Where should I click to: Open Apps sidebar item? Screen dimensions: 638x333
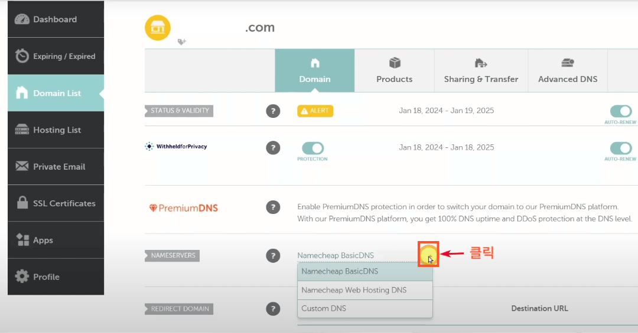tap(56, 240)
